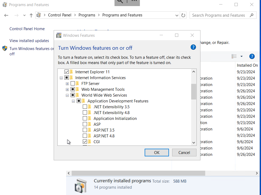Enable Application Initialization checkbox
Viewport: 261px width, 195px height.
tap(85, 118)
